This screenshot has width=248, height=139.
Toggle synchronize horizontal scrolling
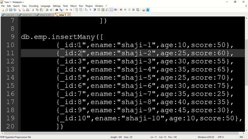81,10
